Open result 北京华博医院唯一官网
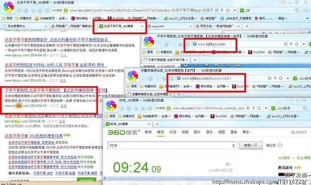The image size is (311, 185). (x=57, y=90)
